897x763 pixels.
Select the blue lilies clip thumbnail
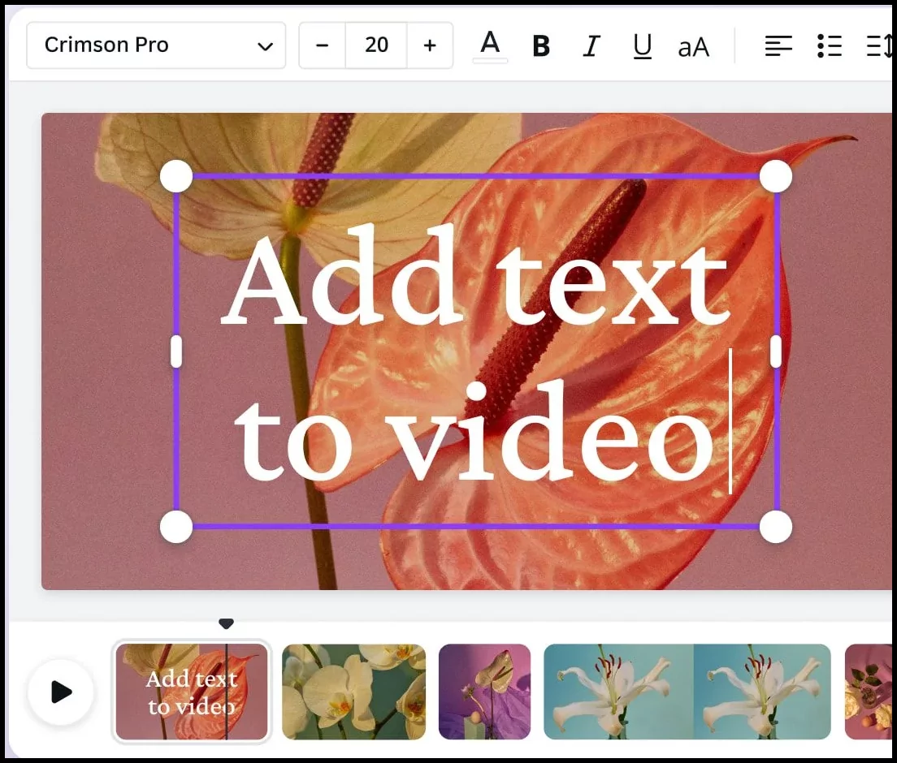[687, 692]
